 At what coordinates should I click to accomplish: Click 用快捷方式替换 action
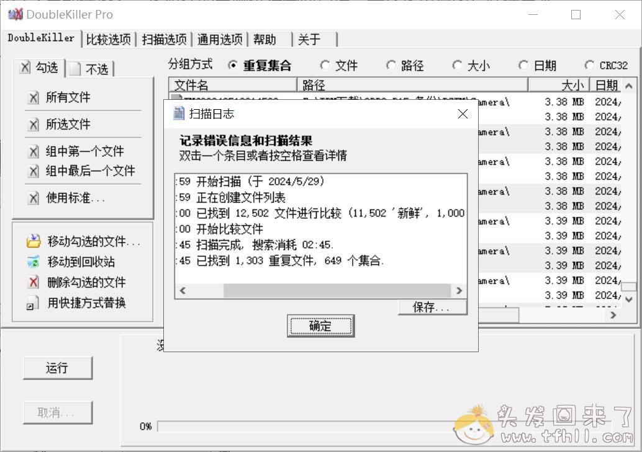pos(77,303)
